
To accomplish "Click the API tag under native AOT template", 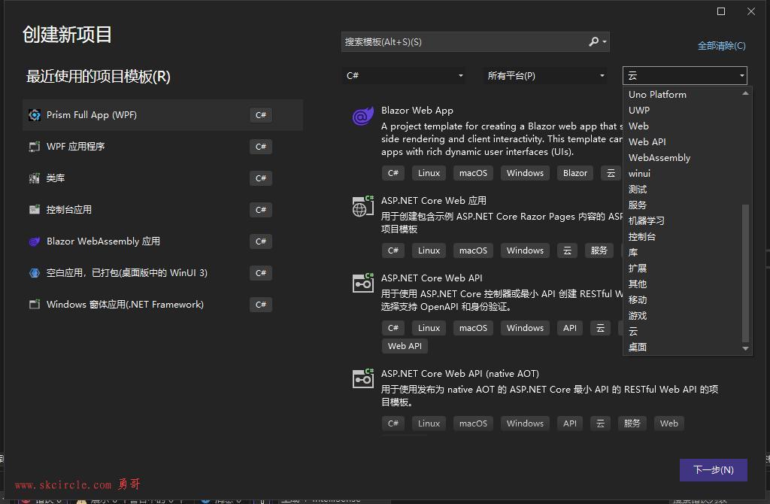I will 570,424.
